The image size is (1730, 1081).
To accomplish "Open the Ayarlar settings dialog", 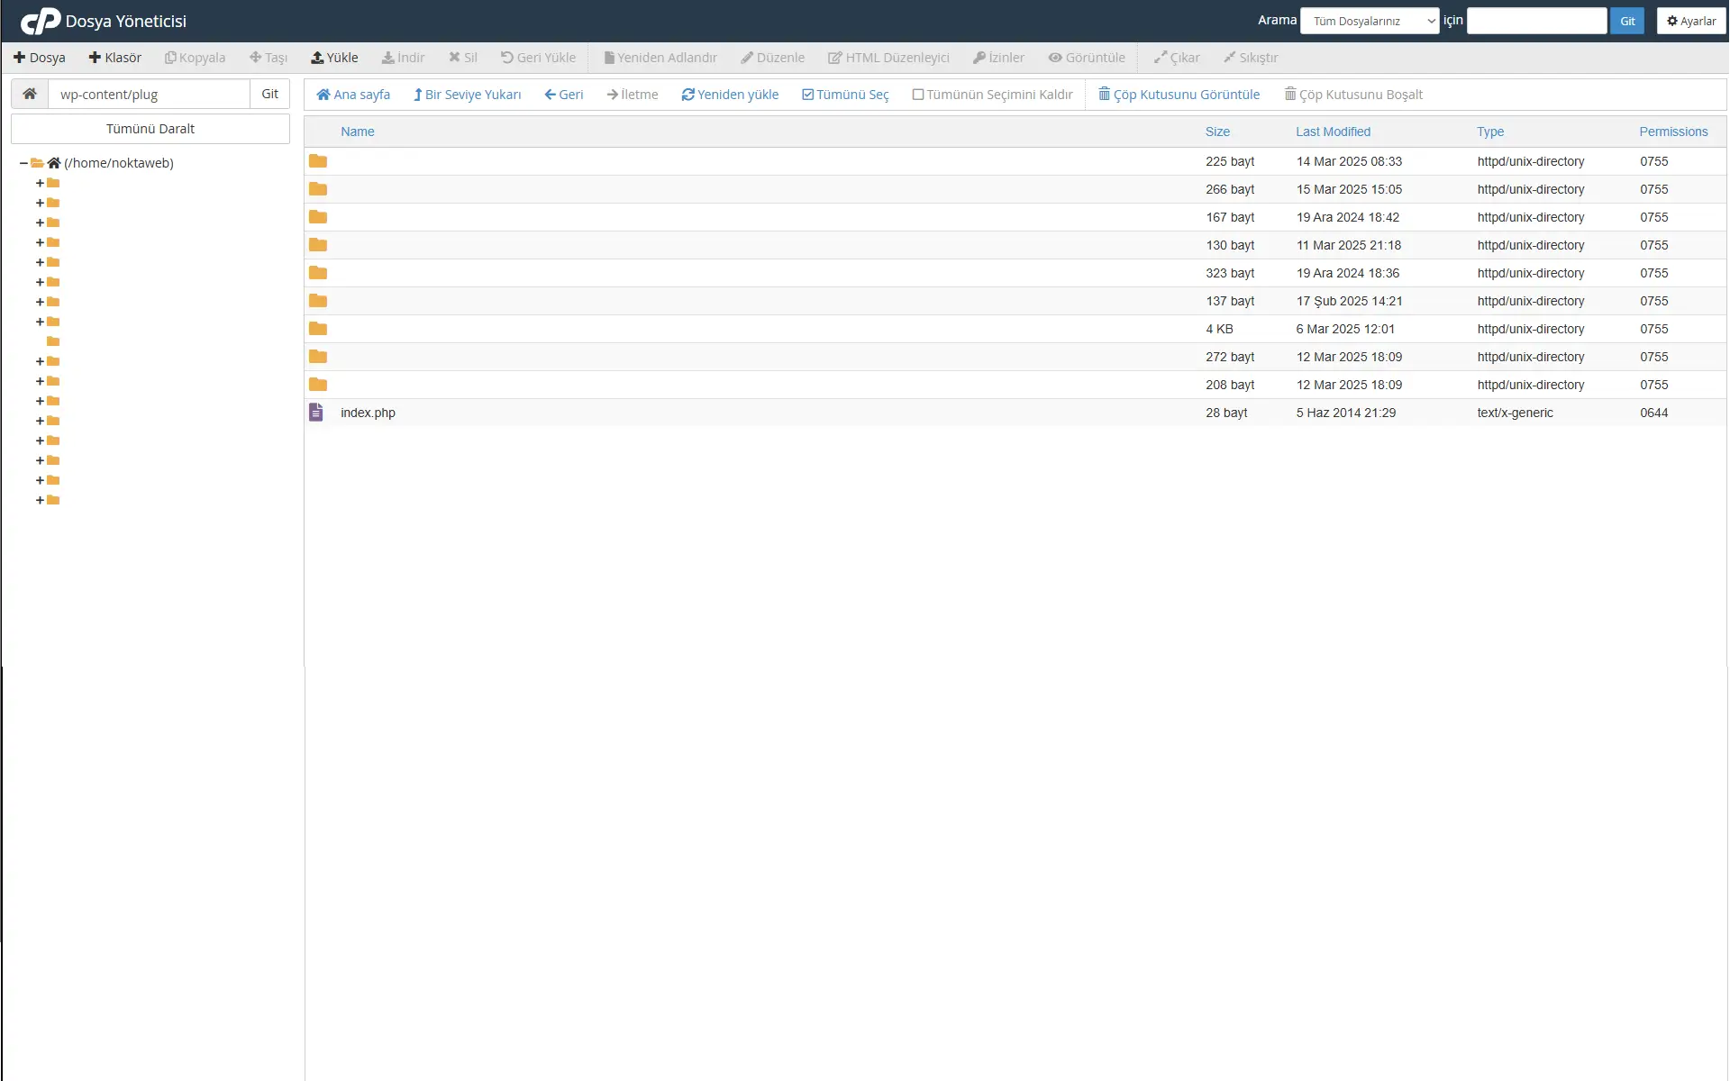I will (1690, 21).
